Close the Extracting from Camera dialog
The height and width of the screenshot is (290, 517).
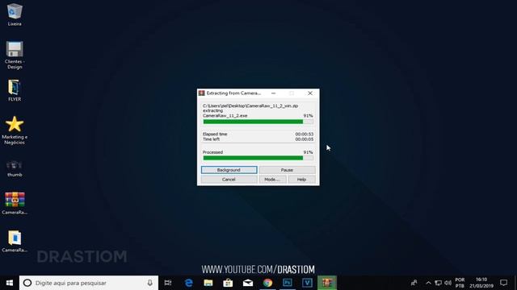click(310, 93)
